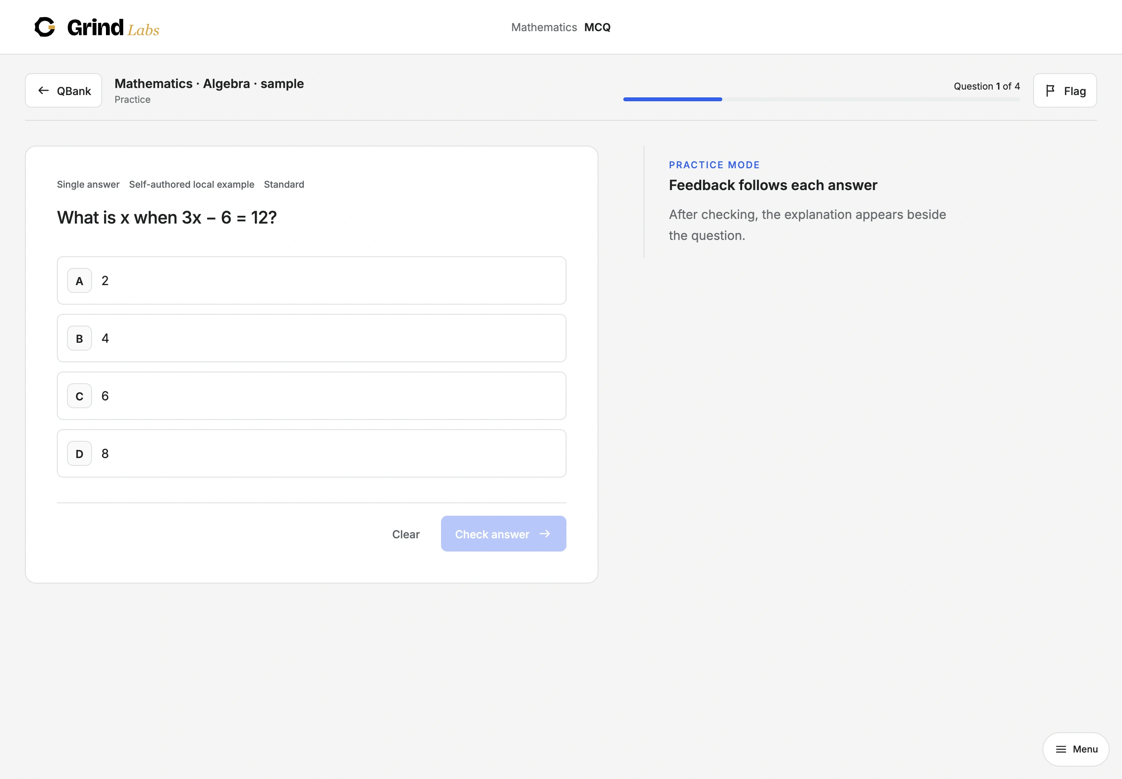Image resolution: width=1122 pixels, height=779 pixels.
Task: Click the Grind Labs logo icon
Action: (x=45, y=27)
